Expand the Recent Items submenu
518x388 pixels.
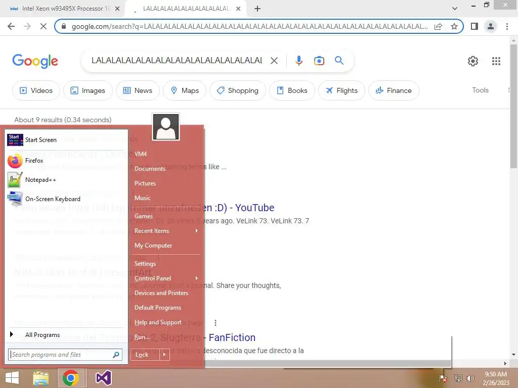coord(166,231)
